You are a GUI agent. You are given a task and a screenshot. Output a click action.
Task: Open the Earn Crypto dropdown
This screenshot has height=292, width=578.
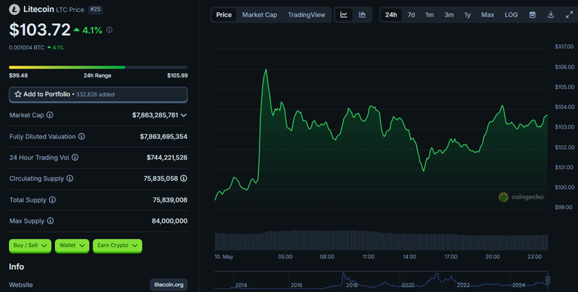pyautogui.click(x=117, y=245)
